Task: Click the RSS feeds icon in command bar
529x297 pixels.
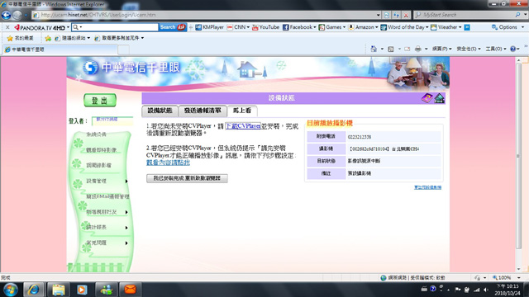Action: [x=391, y=49]
